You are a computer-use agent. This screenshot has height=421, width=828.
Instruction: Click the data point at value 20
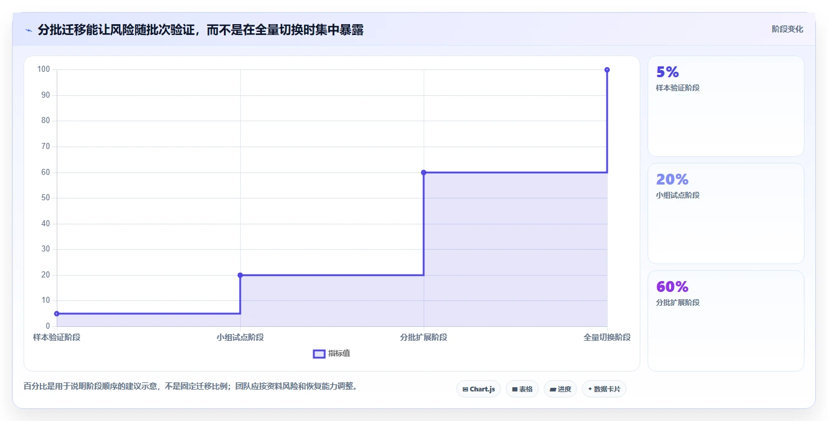tap(240, 275)
